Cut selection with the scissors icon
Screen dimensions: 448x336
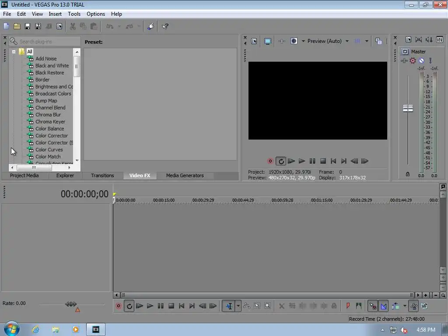coord(73,26)
